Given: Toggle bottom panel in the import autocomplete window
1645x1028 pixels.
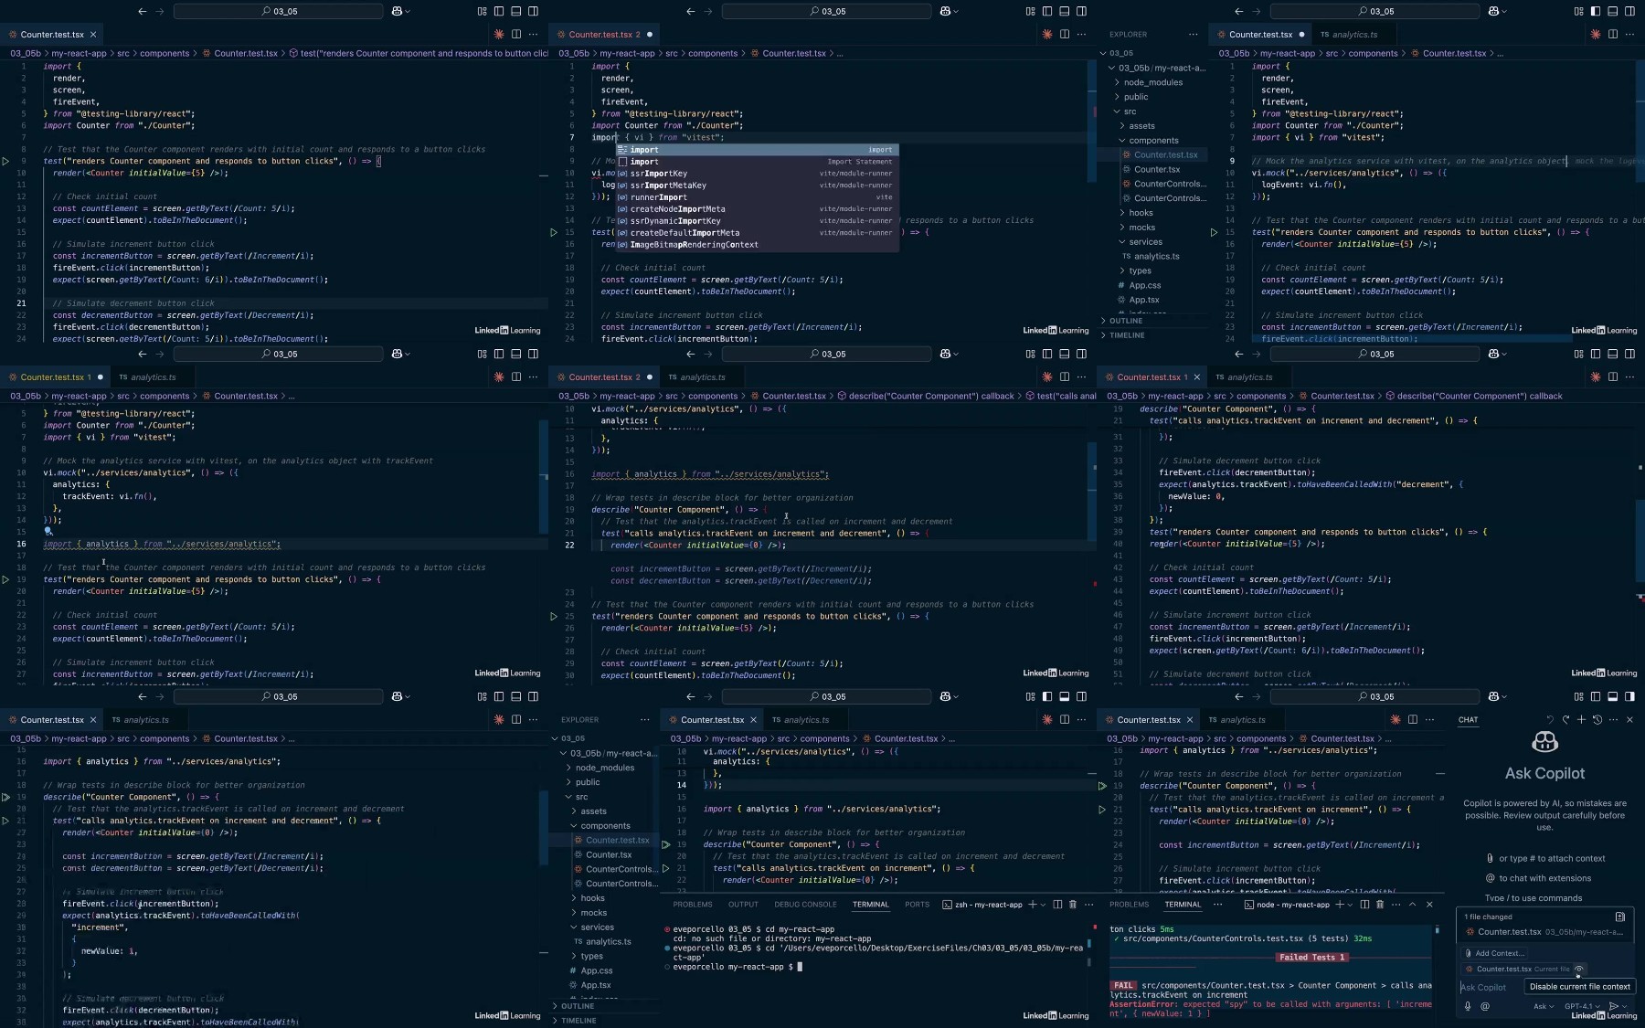Looking at the screenshot, I should 1065,11.
